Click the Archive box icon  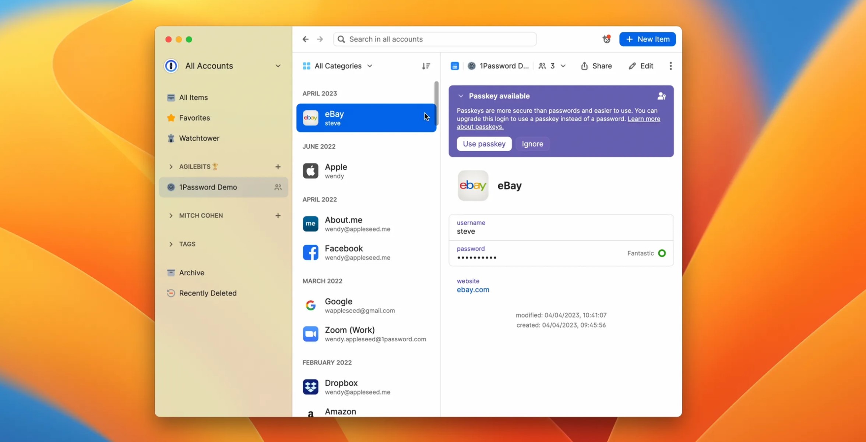(171, 273)
